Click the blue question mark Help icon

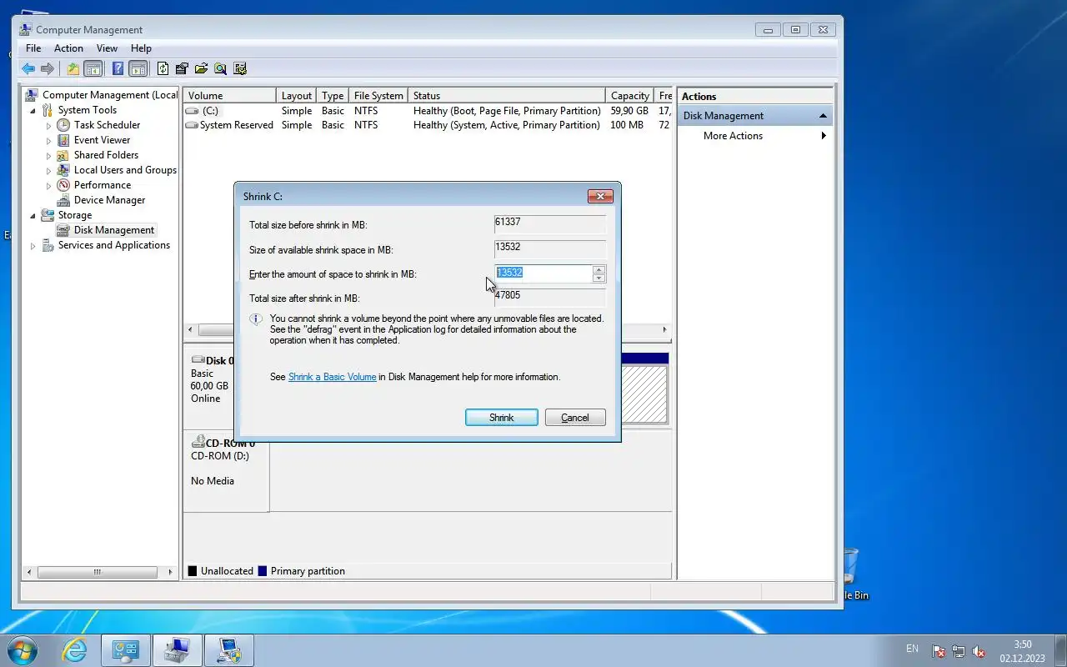118,69
